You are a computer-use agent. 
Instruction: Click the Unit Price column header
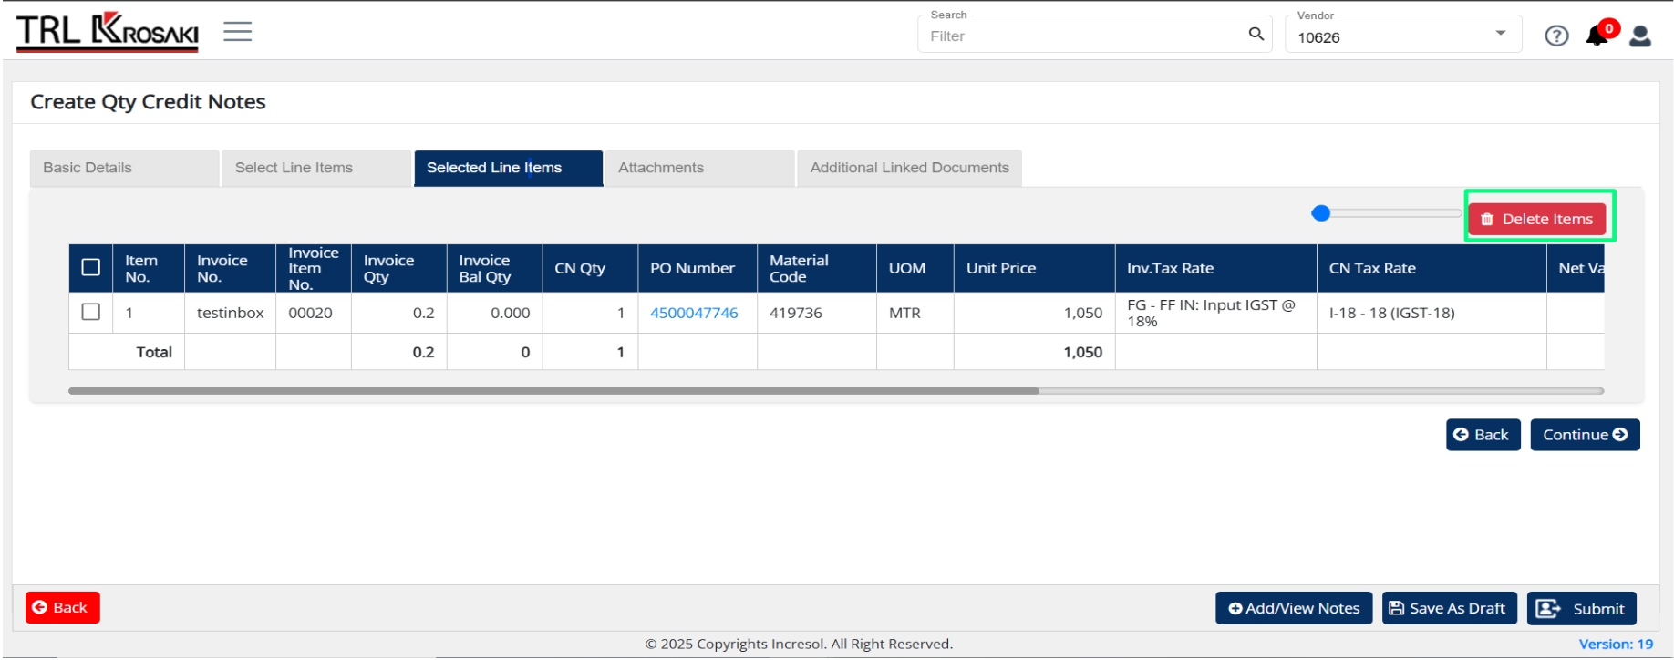pyautogui.click(x=1034, y=268)
